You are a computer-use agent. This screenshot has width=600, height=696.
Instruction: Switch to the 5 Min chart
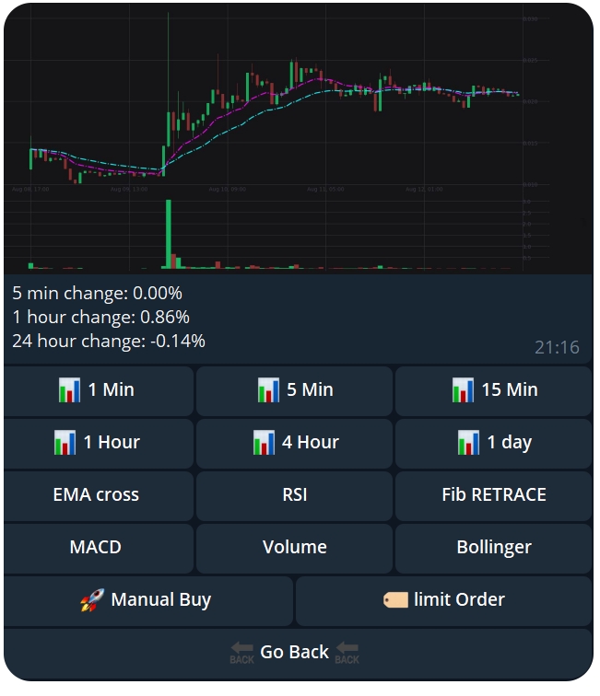(x=295, y=390)
